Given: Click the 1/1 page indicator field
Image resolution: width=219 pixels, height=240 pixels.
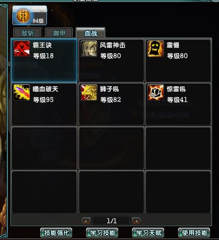Looking at the screenshot, I should (x=111, y=221).
